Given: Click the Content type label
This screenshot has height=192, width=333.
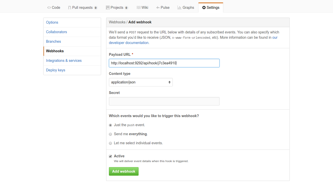Looking at the screenshot, I should point(120,74).
